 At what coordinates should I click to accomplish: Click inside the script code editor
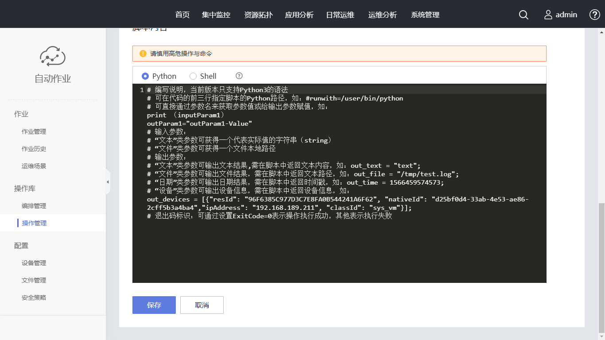(339, 248)
